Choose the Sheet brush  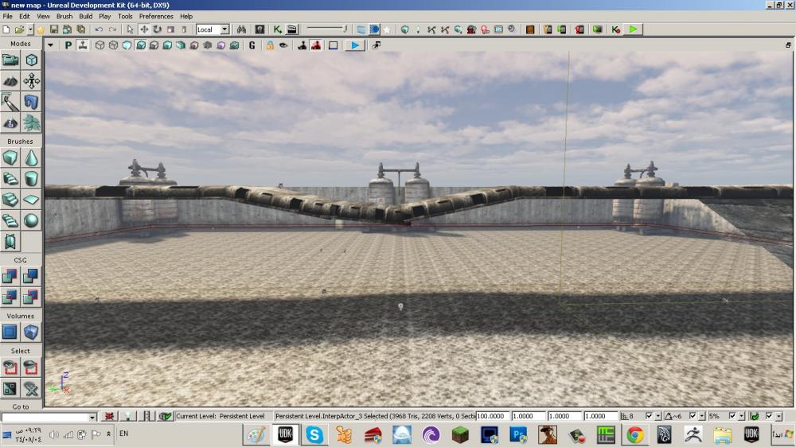click(31, 200)
